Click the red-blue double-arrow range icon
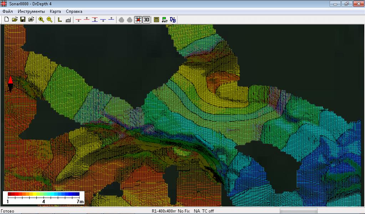This screenshot has width=365, height=214. (95, 20)
